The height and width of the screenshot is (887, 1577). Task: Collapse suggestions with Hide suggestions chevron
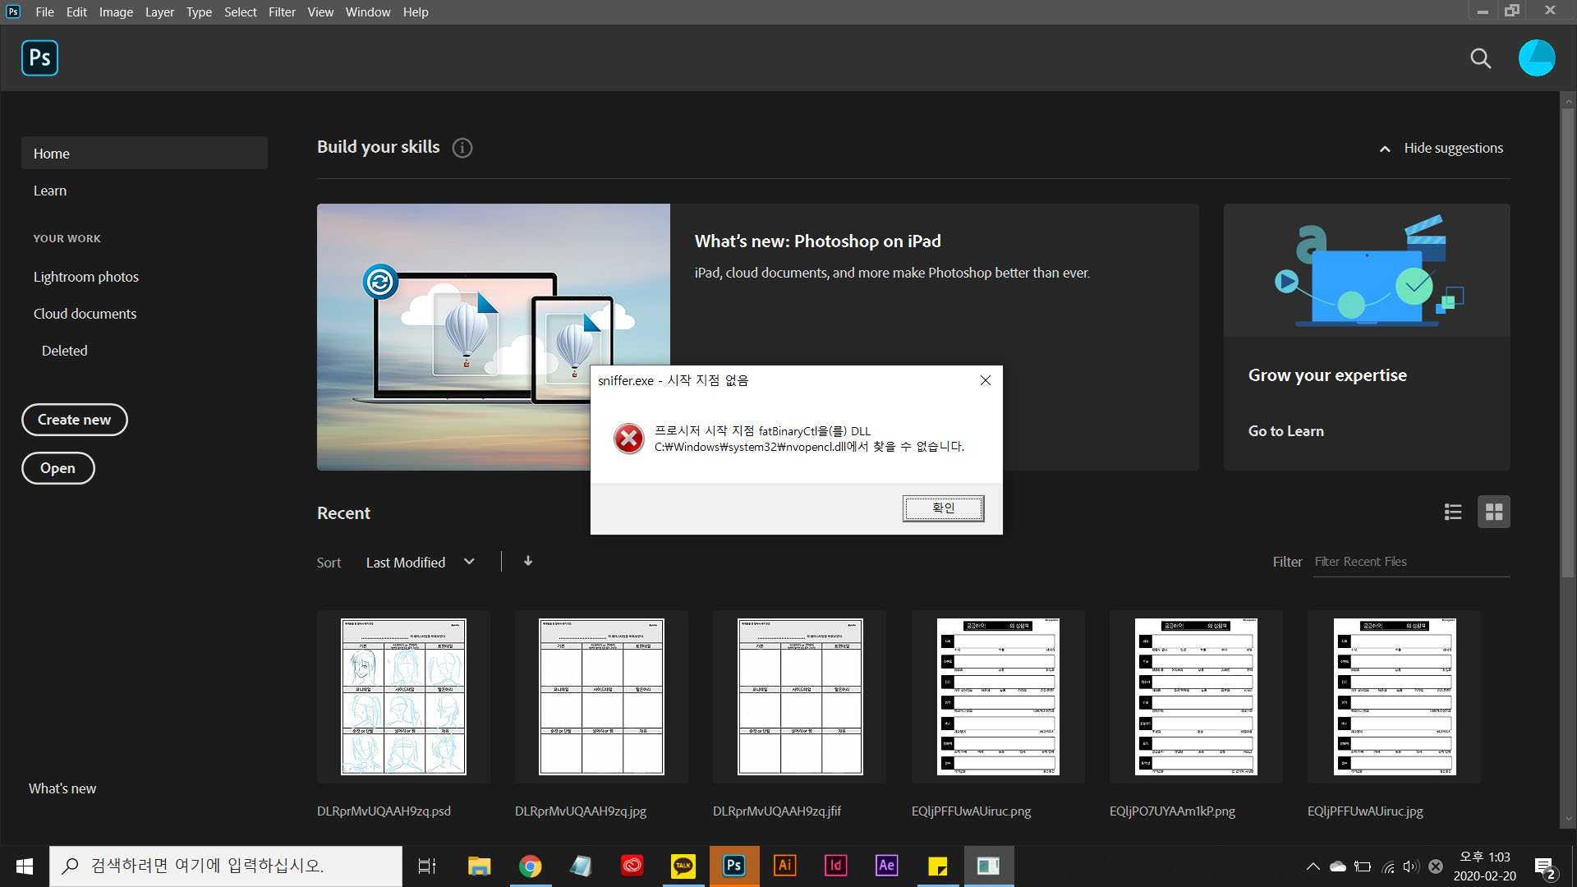1385,149
